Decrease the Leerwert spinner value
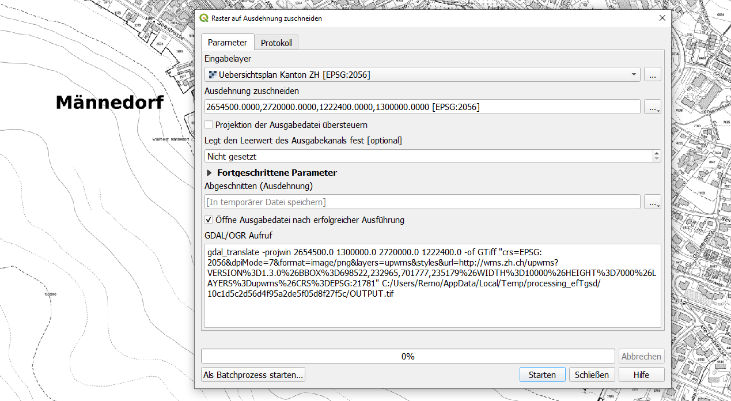The image size is (731, 401). pyautogui.click(x=656, y=159)
